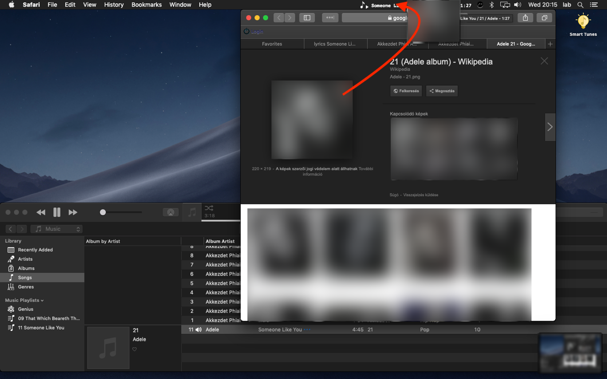The image size is (607, 379).
Task: Click iTunes back navigation arrow
Action: click(x=11, y=229)
